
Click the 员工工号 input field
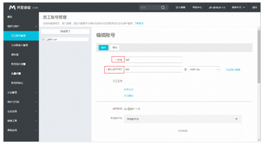click(x=154, y=81)
